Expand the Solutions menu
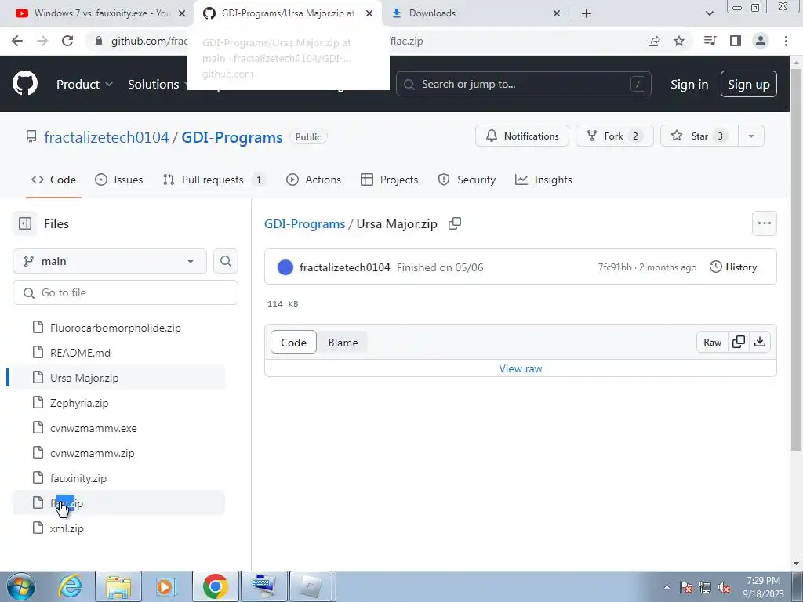The width and height of the screenshot is (803, 602). (158, 84)
